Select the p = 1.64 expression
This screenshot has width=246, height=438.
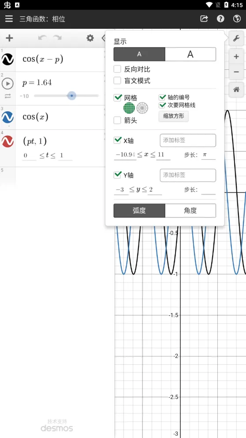point(37,83)
